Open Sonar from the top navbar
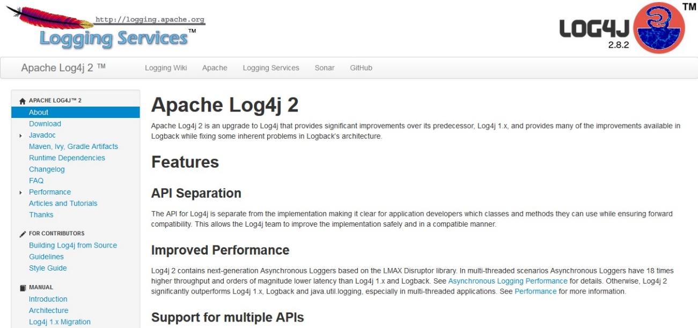 coord(325,68)
